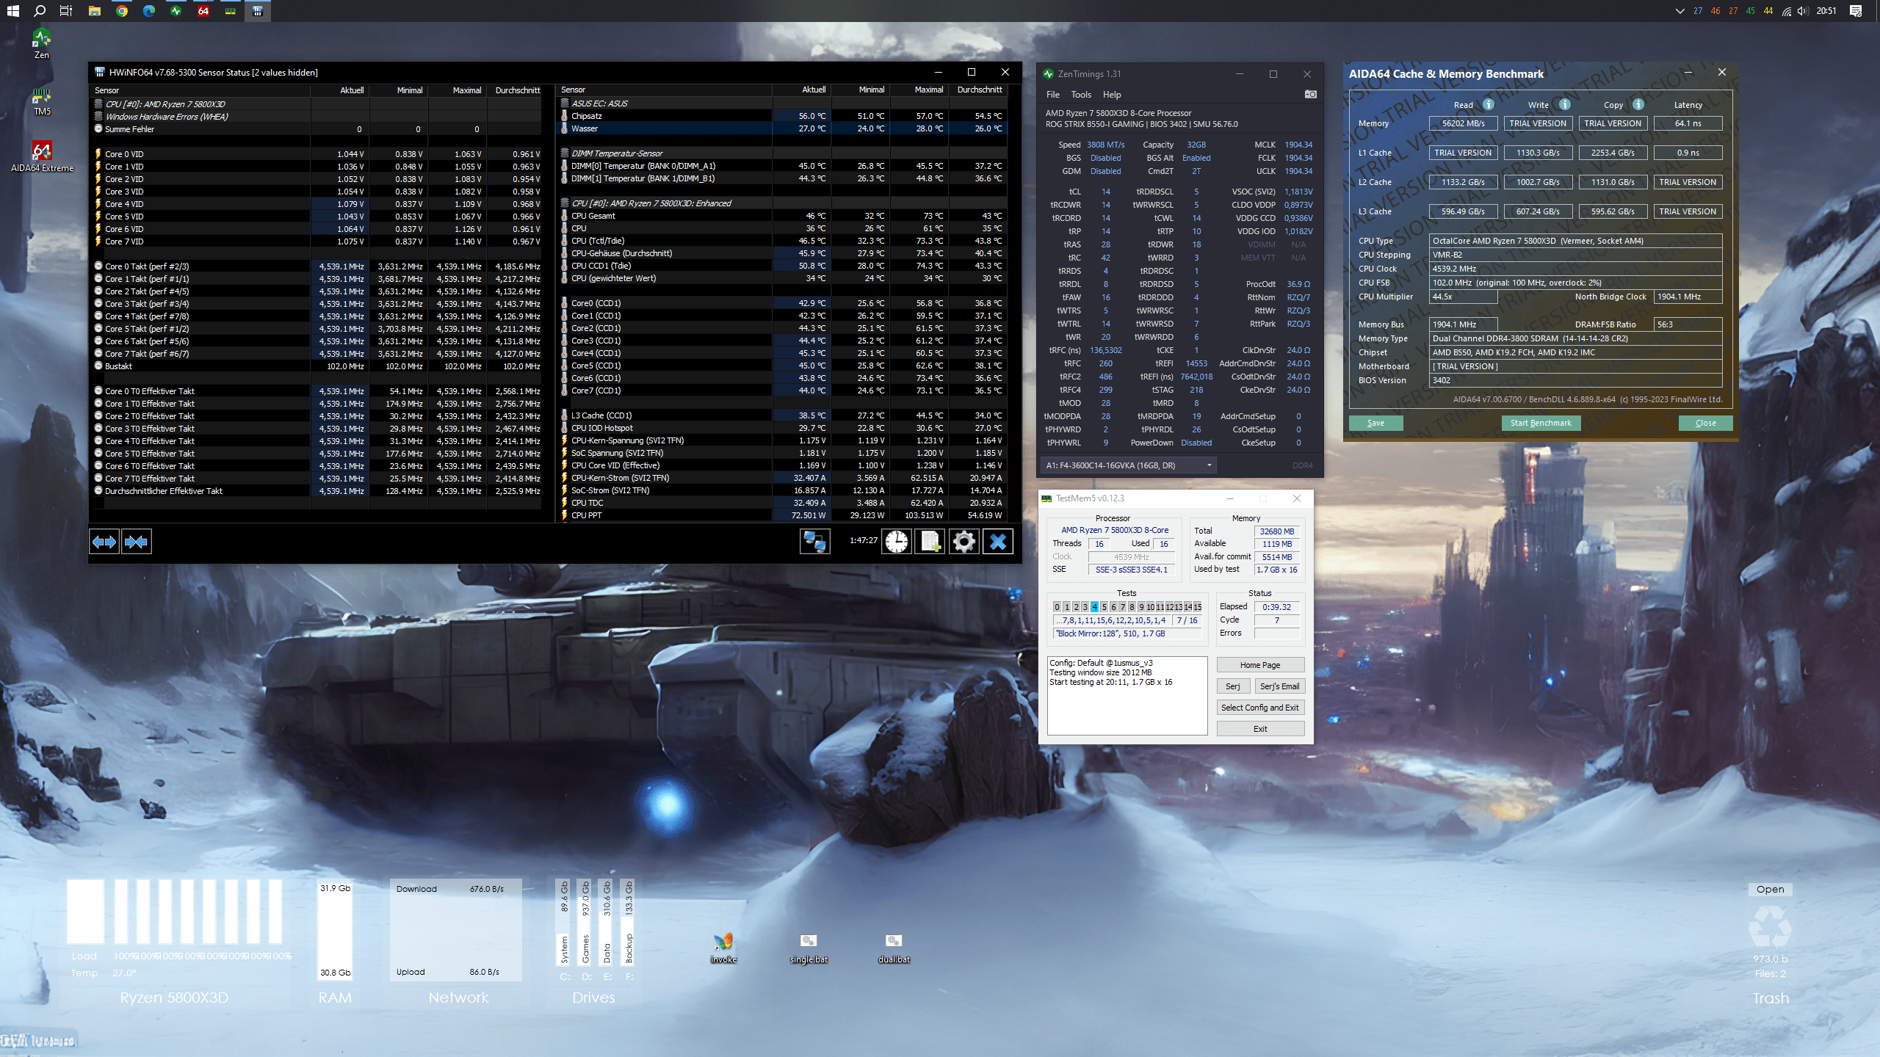
Task: Select the invoke desktop icon
Action: (x=723, y=948)
